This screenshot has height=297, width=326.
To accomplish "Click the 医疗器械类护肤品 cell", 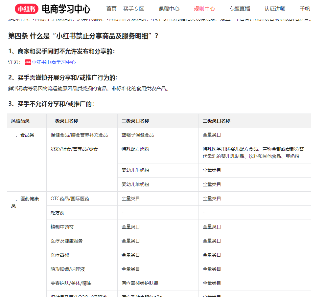I will pyautogui.click(x=140, y=283).
